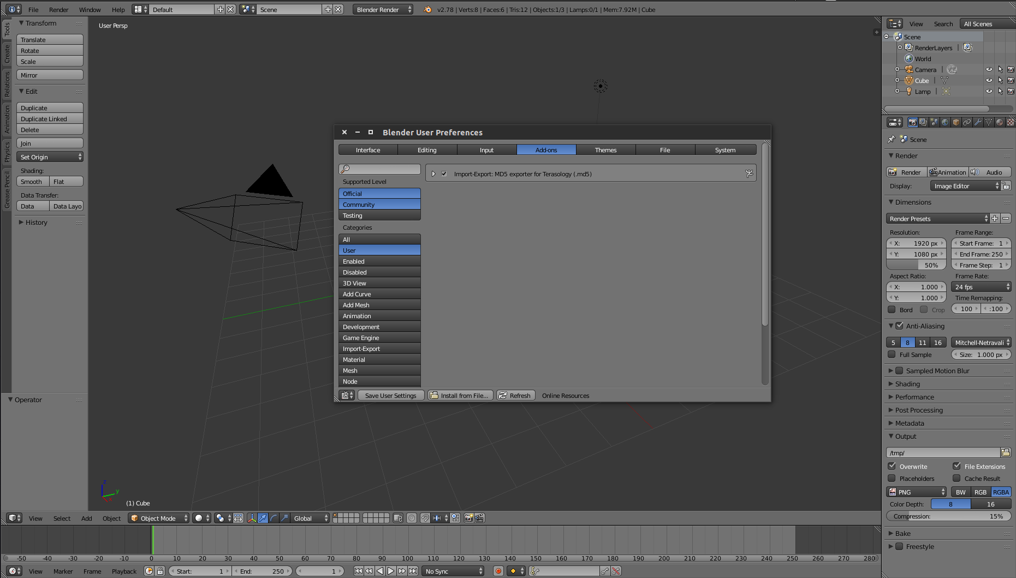Switch to the Themes preferences tab
This screenshot has height=578, width=1016.
click(x=605, y=150)
